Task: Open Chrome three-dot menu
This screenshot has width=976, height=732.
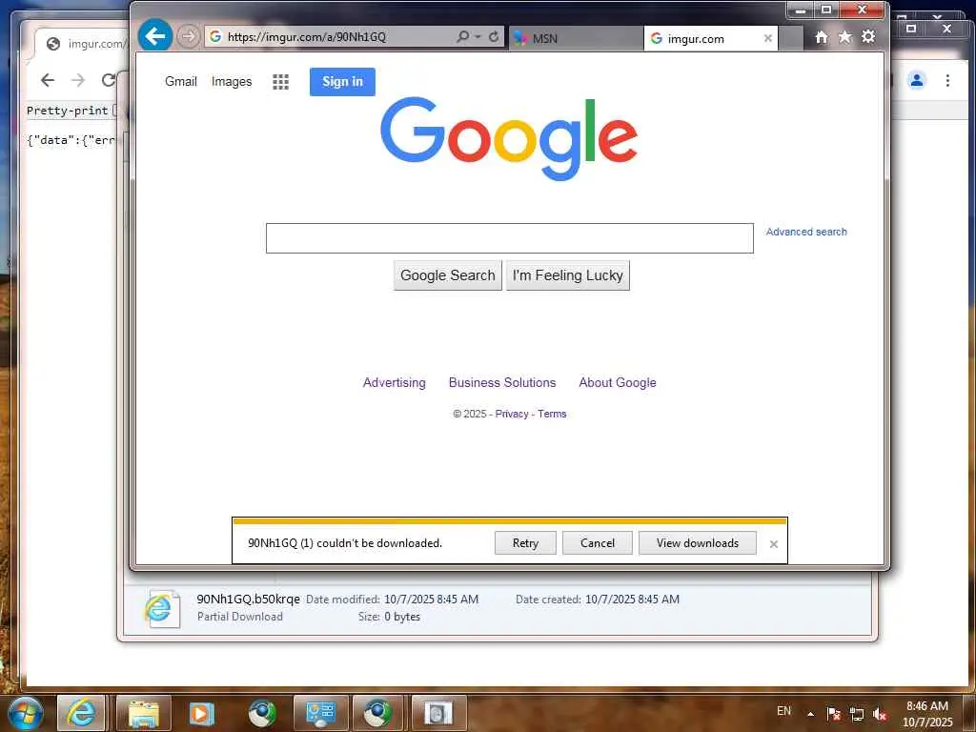Action: pyautogui.click(x=947, y=80)
